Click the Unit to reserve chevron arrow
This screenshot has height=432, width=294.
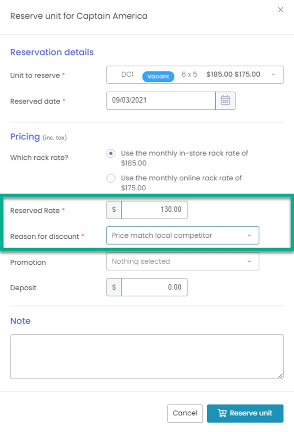tap(273, 75)
